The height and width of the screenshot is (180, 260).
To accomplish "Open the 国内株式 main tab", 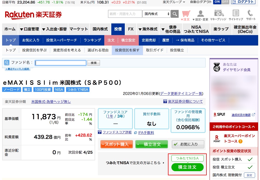I will point(100,29).
